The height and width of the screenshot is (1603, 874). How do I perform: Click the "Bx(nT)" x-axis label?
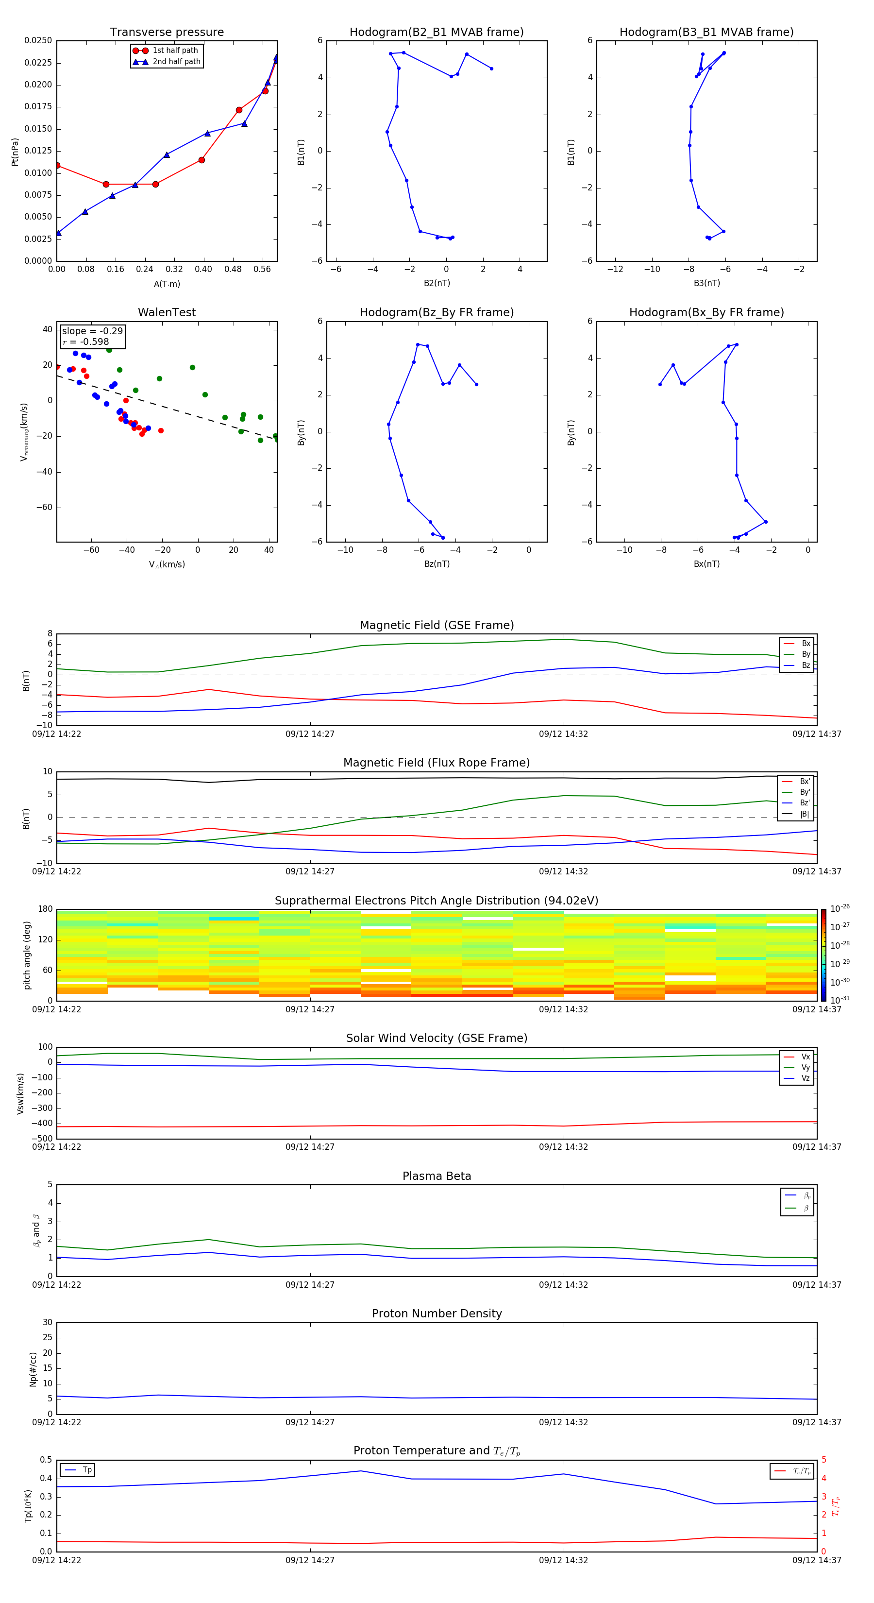click(x=706, y=564)
